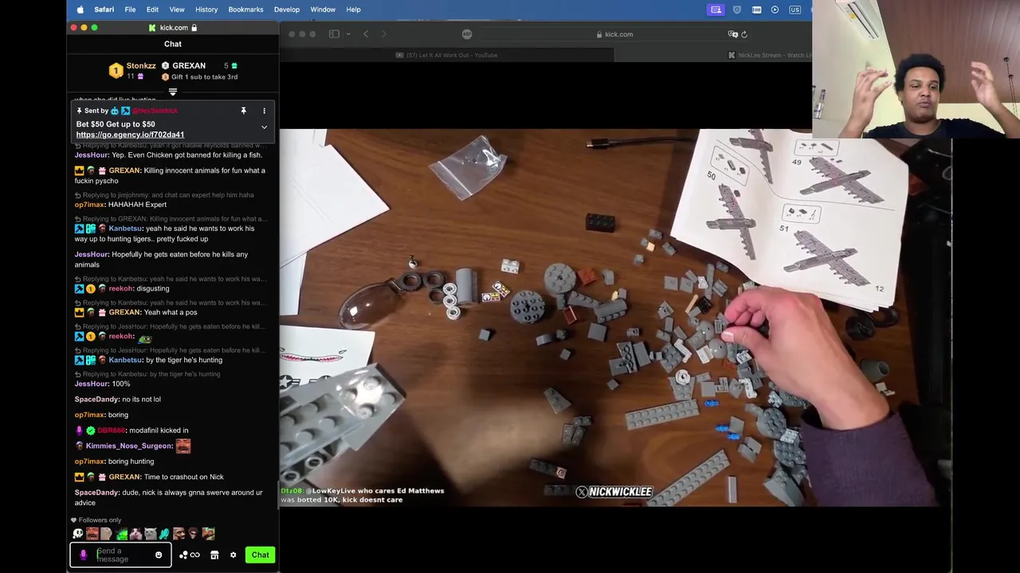Insert the green frog emote
The image size is (1020, 573).
tap(122, 534)
